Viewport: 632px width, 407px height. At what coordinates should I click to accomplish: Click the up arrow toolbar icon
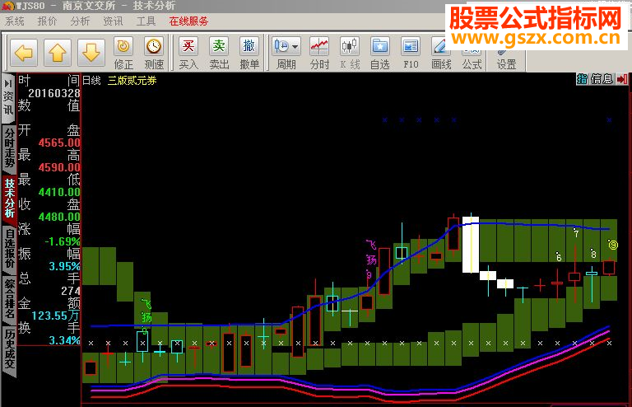tap(58, 53)
